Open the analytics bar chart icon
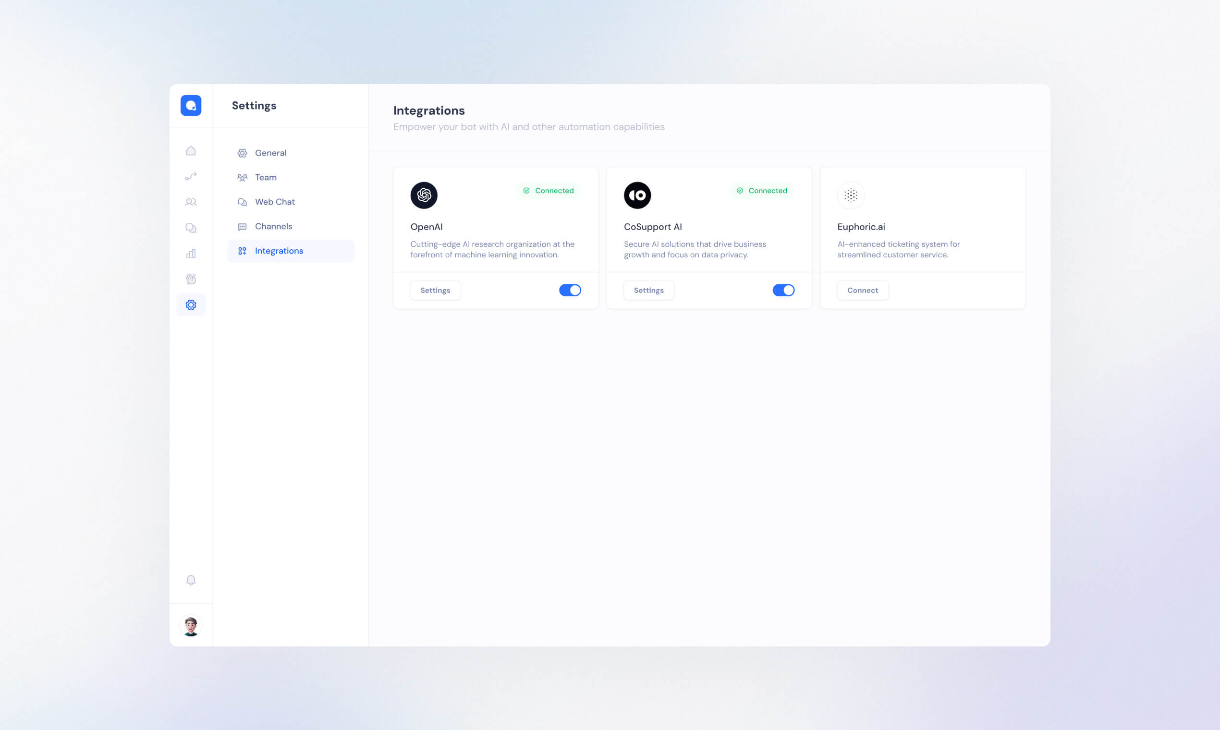This screenshot has width=1220, height=730. click(x=191, y=253)
